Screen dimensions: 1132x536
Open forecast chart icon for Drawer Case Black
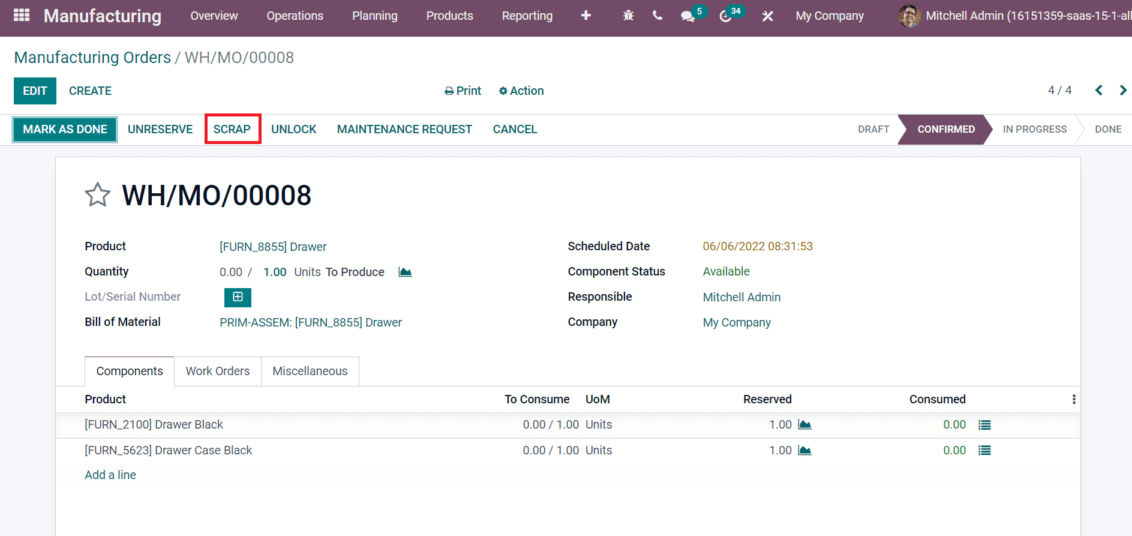point(804,451)
